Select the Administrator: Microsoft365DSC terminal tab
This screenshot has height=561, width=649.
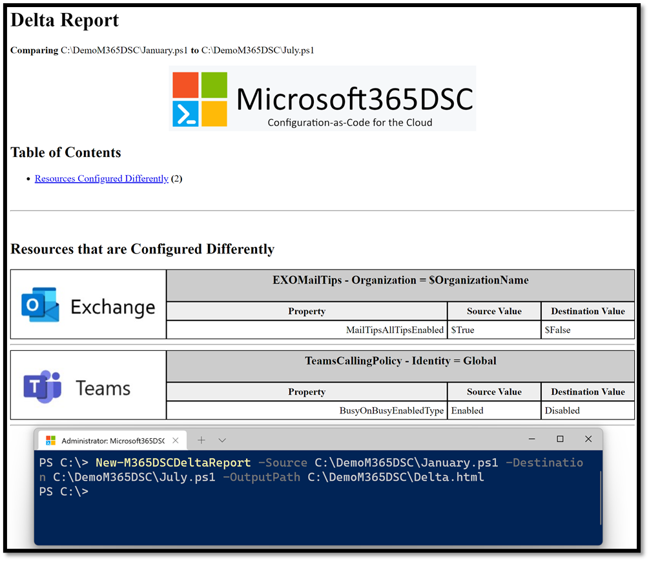pyautogui.click(x=112, y=440)
